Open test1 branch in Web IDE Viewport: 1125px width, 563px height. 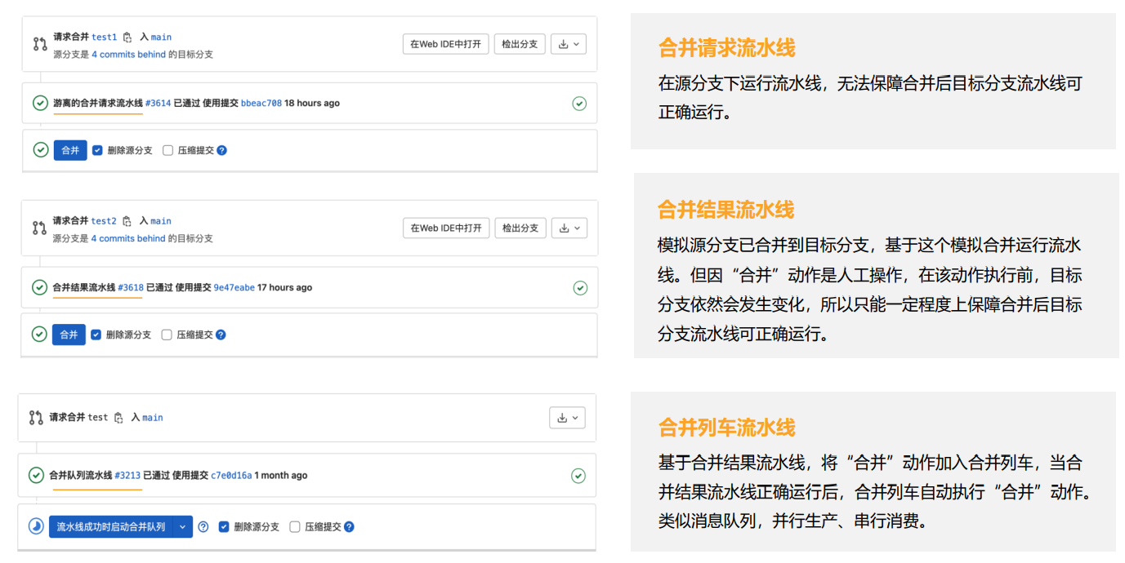point(445,44)
